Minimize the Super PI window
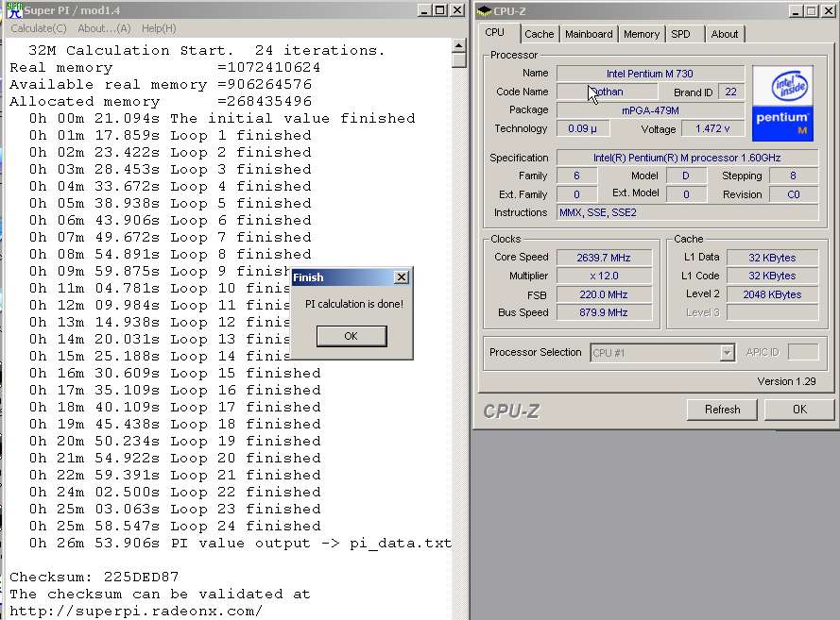The image size is (840, 620). tap(424, 10)
